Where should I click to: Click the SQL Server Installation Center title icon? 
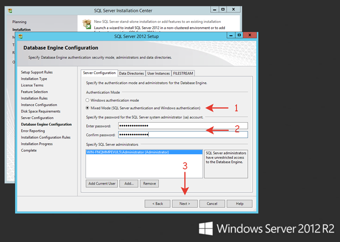click(x=10, y=11)
